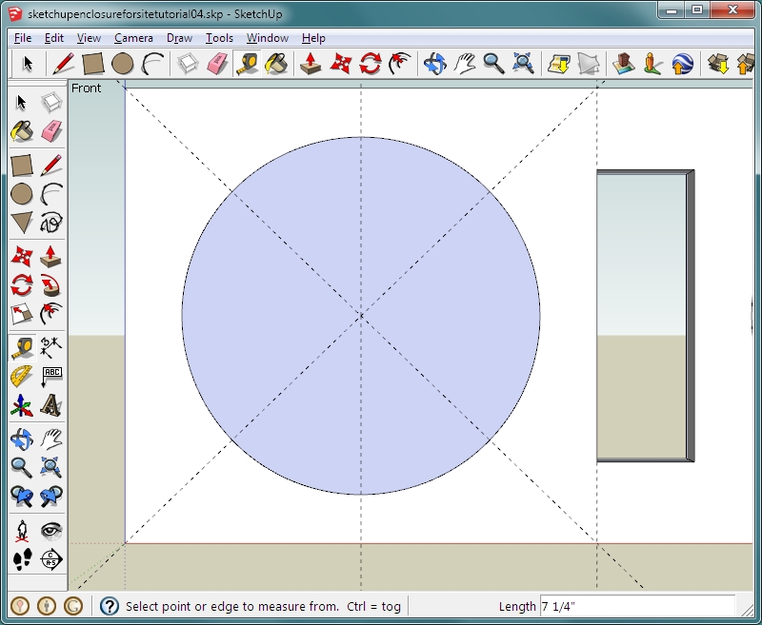Viewport: 762px width, 625px height.
Task: Click Make Component in top toolbar
Action: point(187,64)
